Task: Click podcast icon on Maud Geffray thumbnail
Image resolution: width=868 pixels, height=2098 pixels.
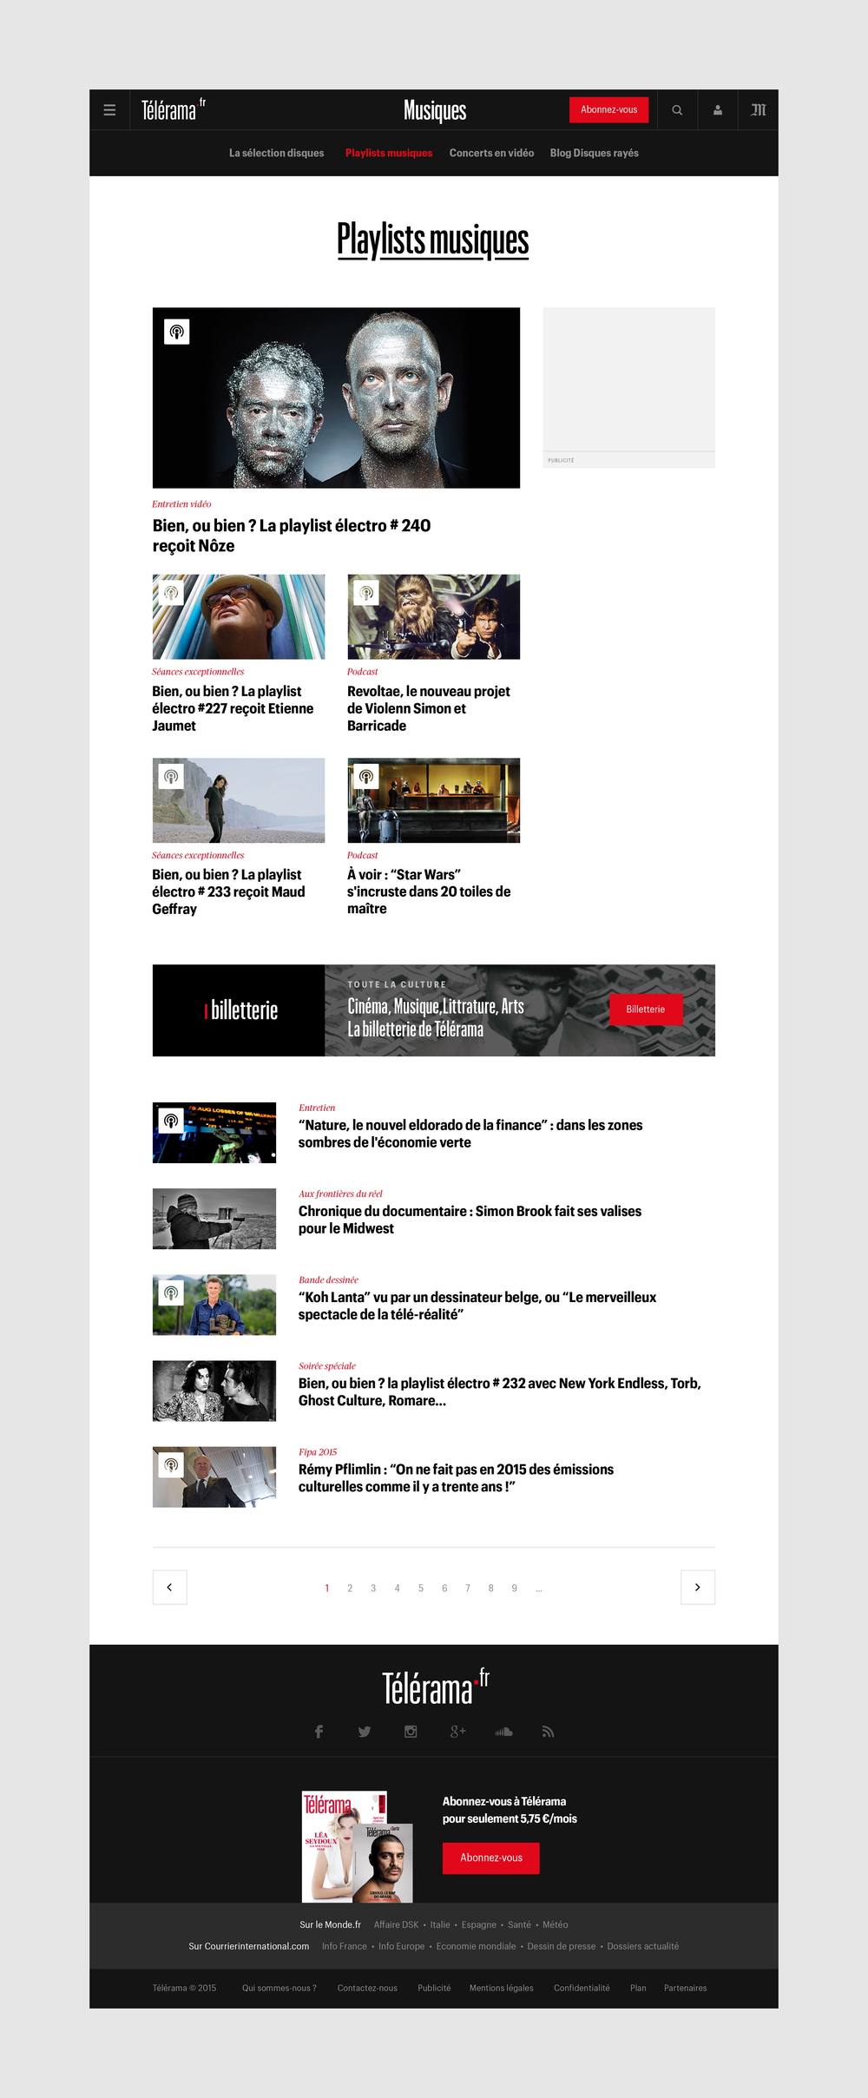Action: pos(172,777)
